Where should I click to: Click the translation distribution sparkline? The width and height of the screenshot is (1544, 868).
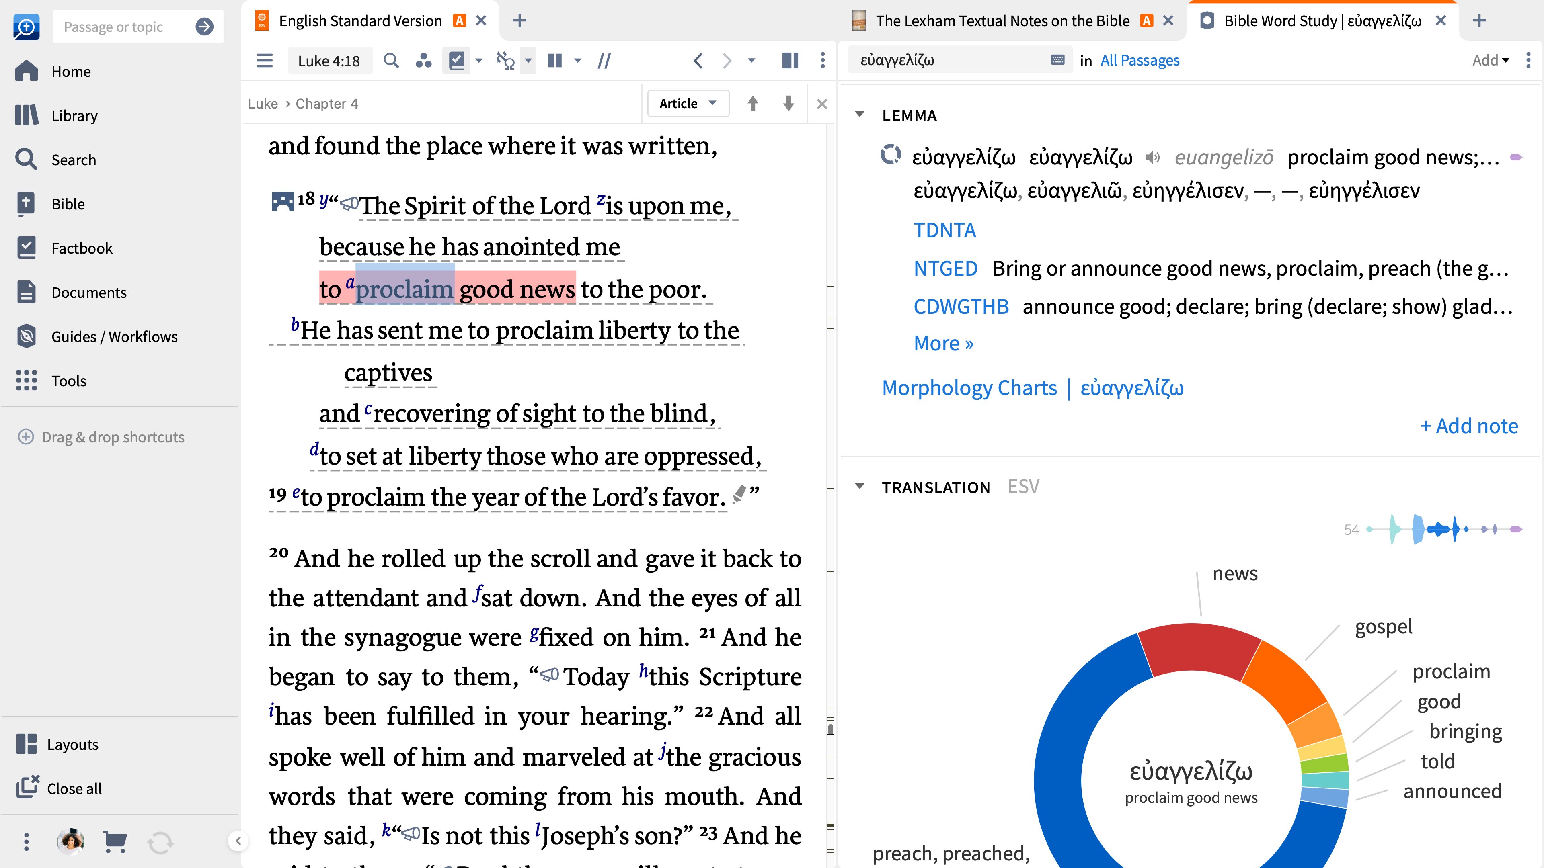(x=1445, y=529)
